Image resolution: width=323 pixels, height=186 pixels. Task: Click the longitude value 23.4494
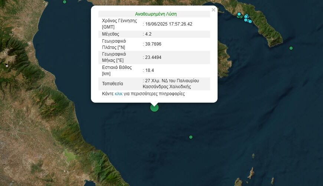click(x=153, y=57)
